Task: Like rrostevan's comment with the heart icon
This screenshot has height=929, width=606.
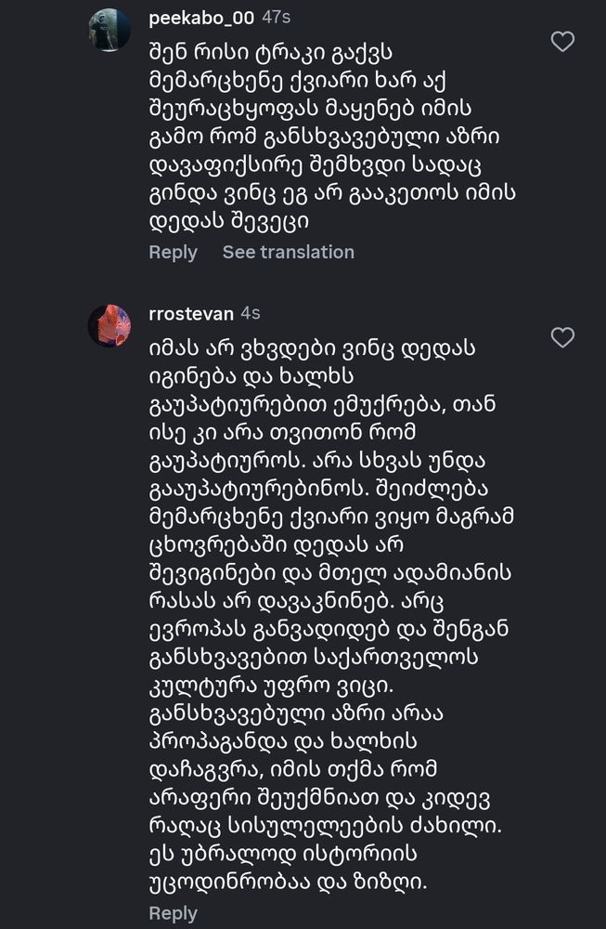Action: point(561,339)
